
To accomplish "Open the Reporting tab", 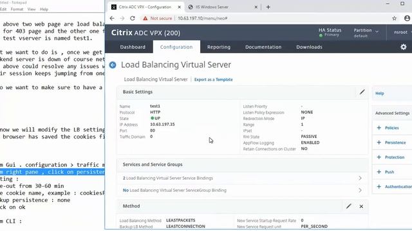I will pos(219,47).
